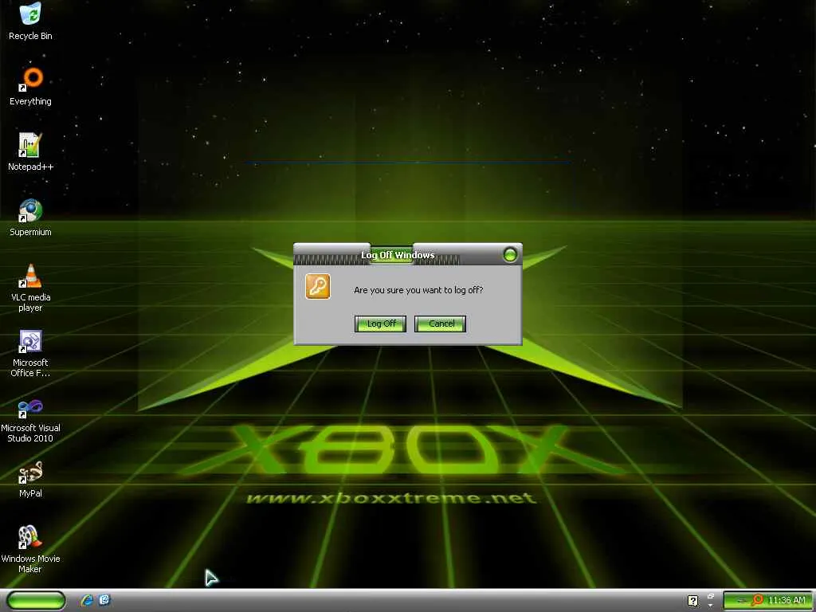This screenshot has width=816, height=612.
Task: Open the green Start button
Action: tap(36, 600)
